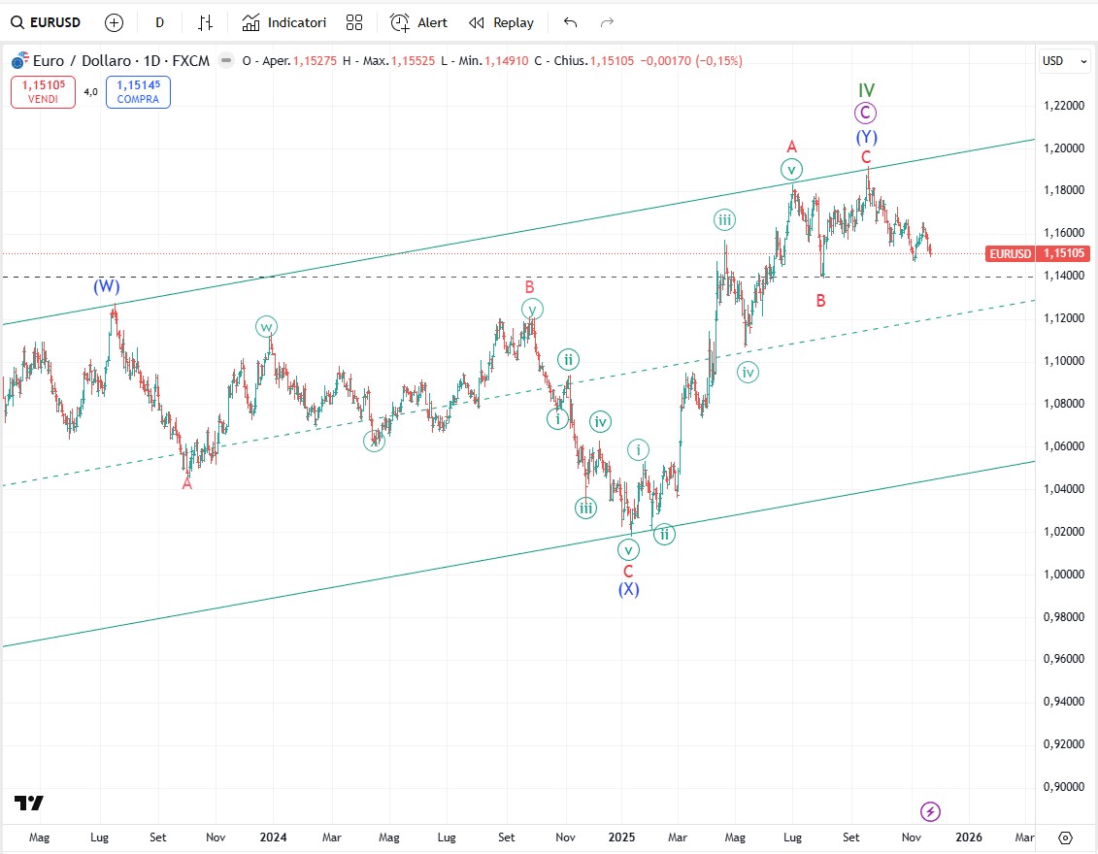Viewport: 1098px width, 854px height.
Task: Click the closing price value 1,15105 in header
Action: [x=612, y=61]
